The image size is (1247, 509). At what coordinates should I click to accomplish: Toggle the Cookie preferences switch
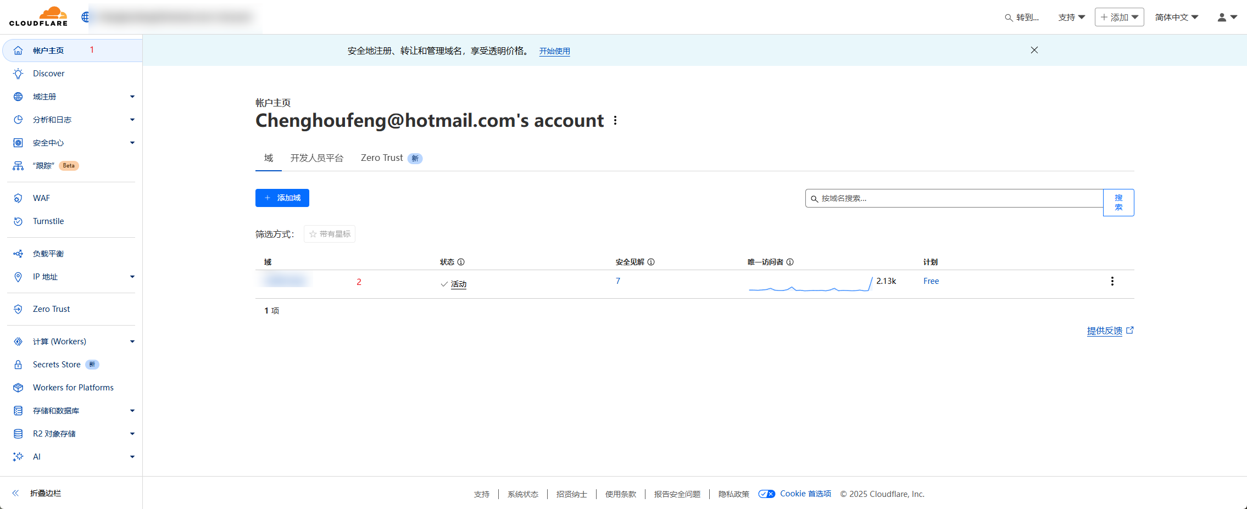(x=766, y=494)
